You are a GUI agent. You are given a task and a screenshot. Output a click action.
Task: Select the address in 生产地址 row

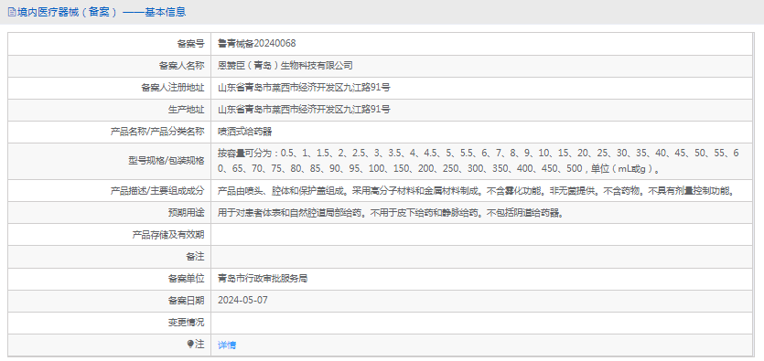(x=304, y=110)
